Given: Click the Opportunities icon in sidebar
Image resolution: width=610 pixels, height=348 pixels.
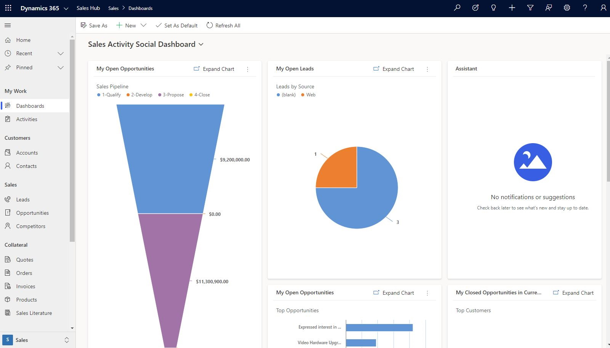Looking at the screenshot, I should tap(8, 212).
